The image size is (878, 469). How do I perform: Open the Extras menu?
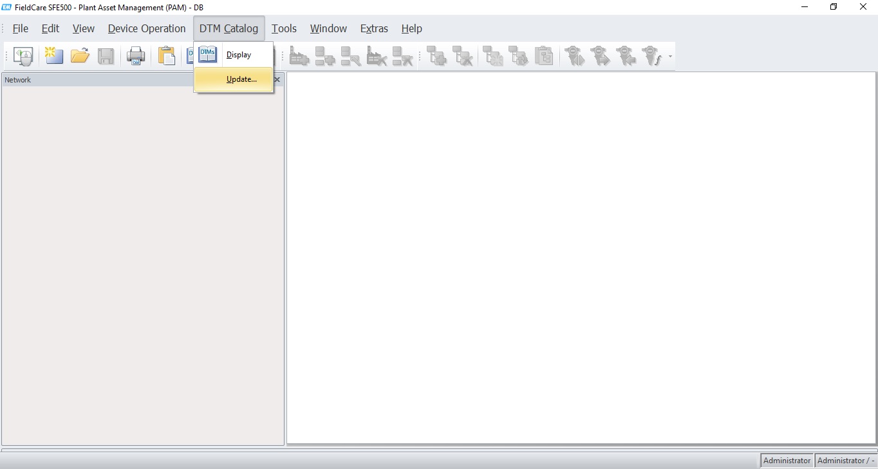pos(374,28)
